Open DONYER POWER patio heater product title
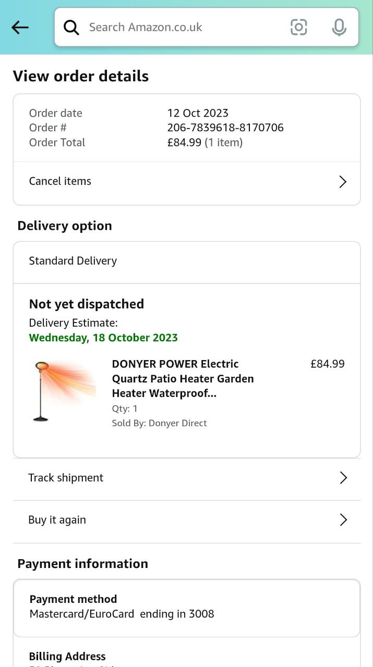373x667 pixels. coord(183,378)
